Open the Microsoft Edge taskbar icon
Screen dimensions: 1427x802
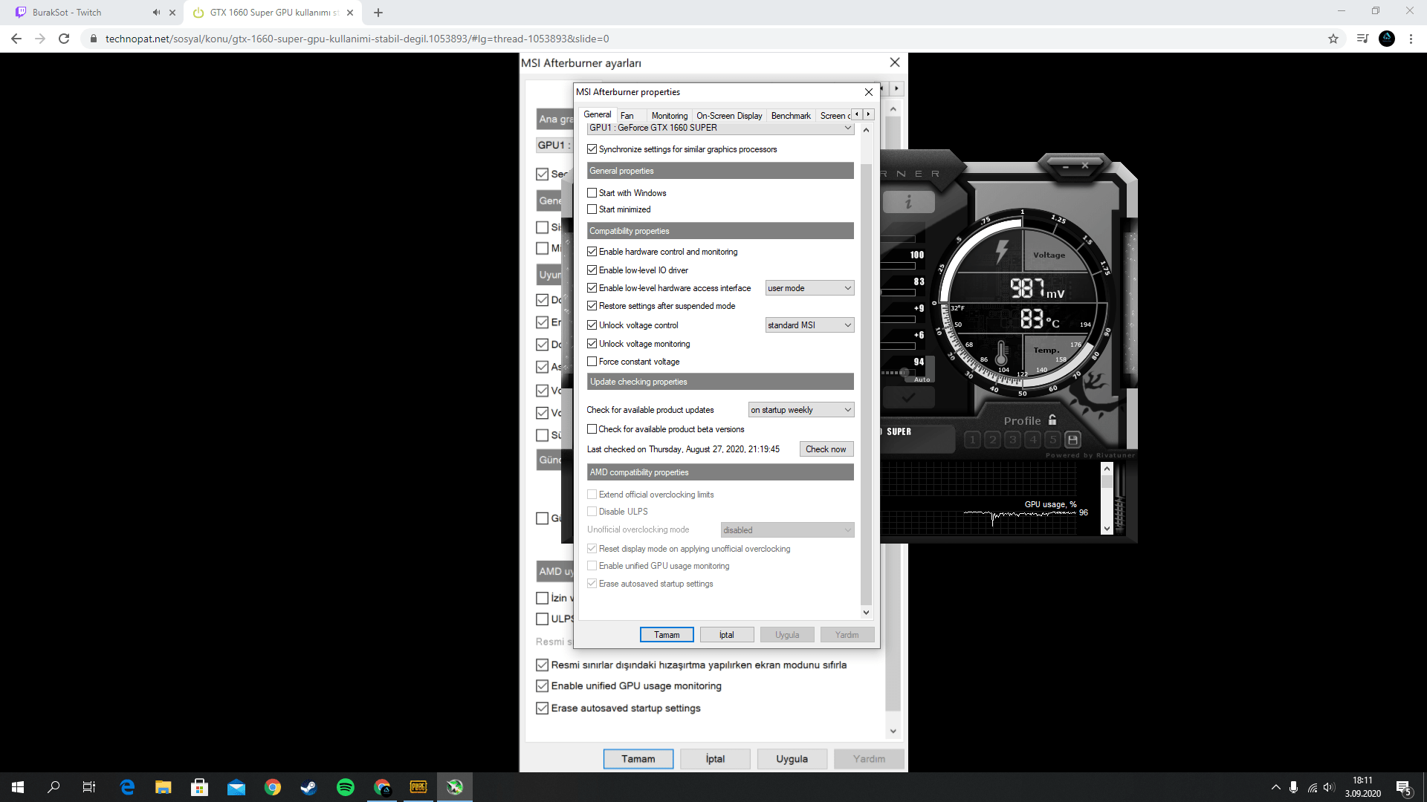pyautogui.click(x=127, y=787)
